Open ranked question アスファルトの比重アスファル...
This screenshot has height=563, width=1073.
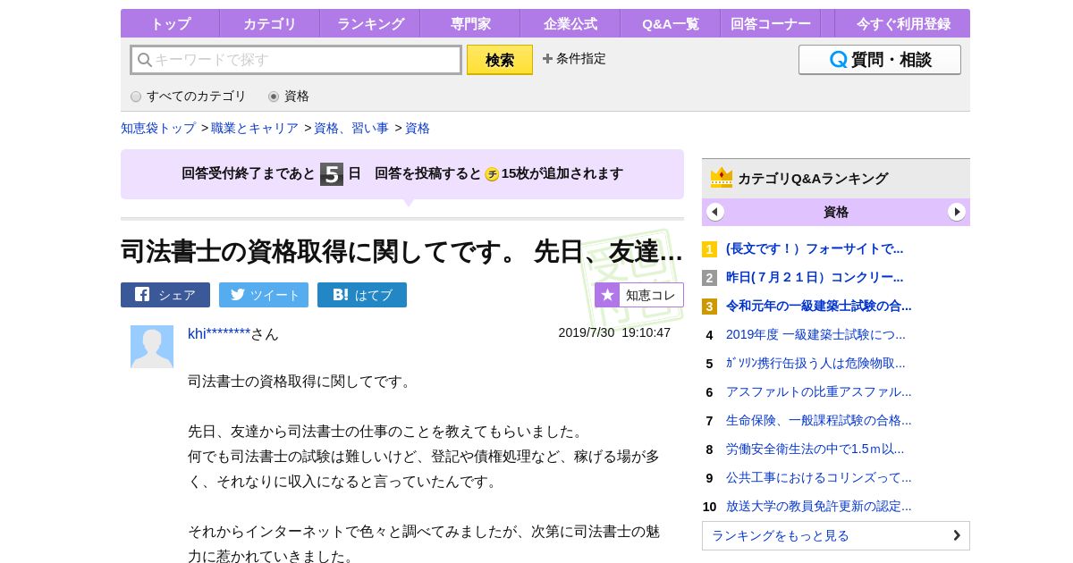[x=819, y=391]
